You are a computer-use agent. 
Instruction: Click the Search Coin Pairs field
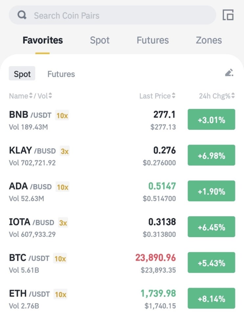click(x=112, y=15)
